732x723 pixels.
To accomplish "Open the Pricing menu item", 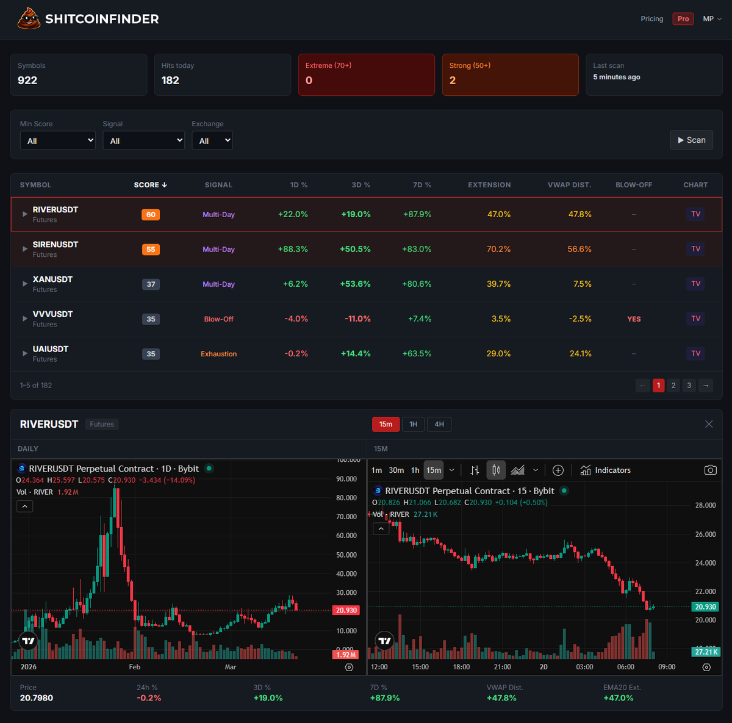I will tap(652, 19).
